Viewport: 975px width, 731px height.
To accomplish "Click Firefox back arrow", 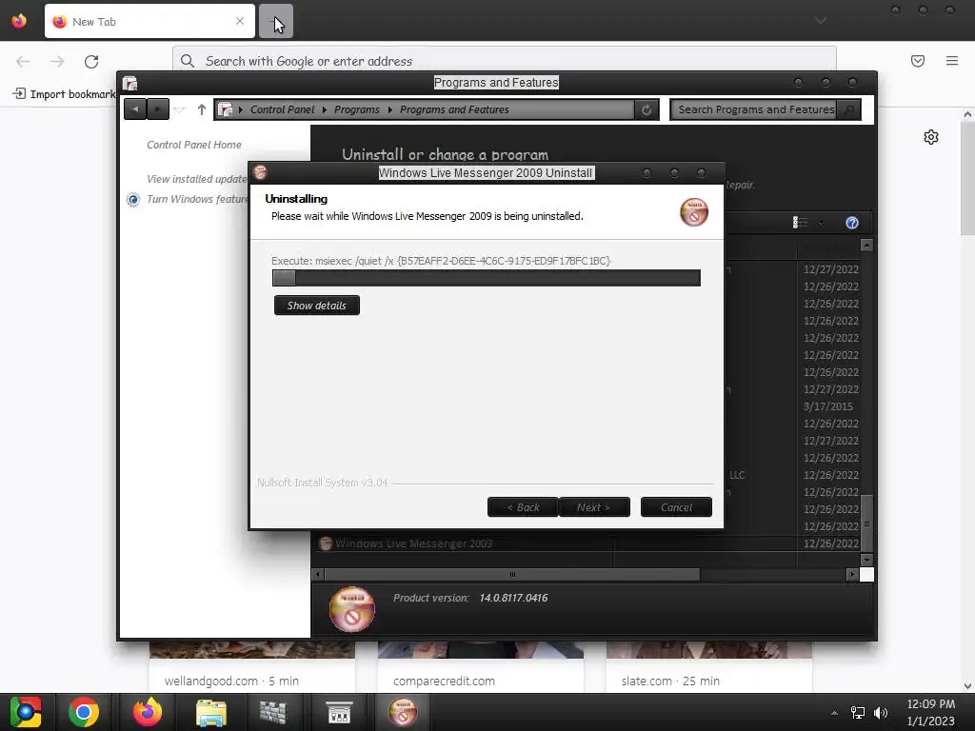I will click(x=23, y=61).
